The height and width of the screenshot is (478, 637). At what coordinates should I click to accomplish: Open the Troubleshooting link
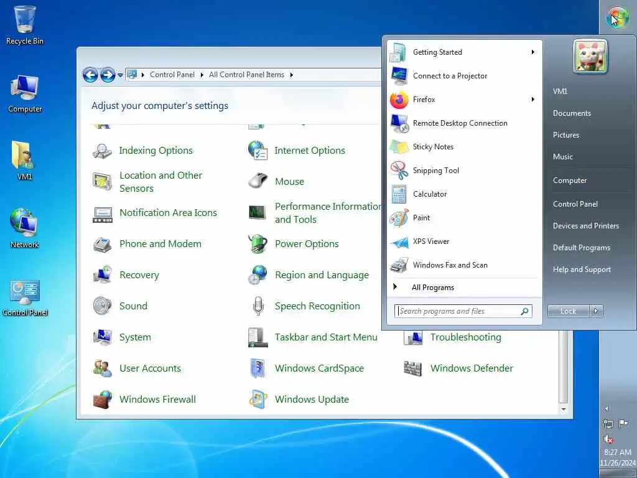pos(465,337)
